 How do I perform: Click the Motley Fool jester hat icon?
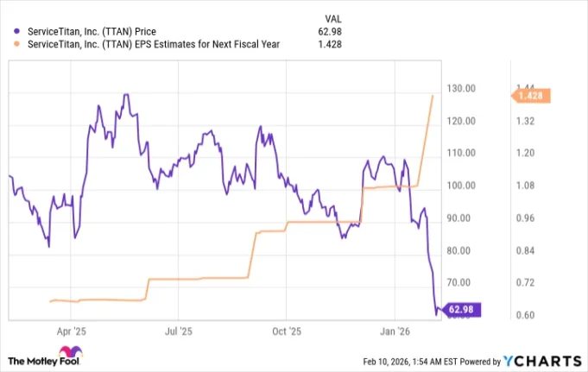[x=69, y=354]
